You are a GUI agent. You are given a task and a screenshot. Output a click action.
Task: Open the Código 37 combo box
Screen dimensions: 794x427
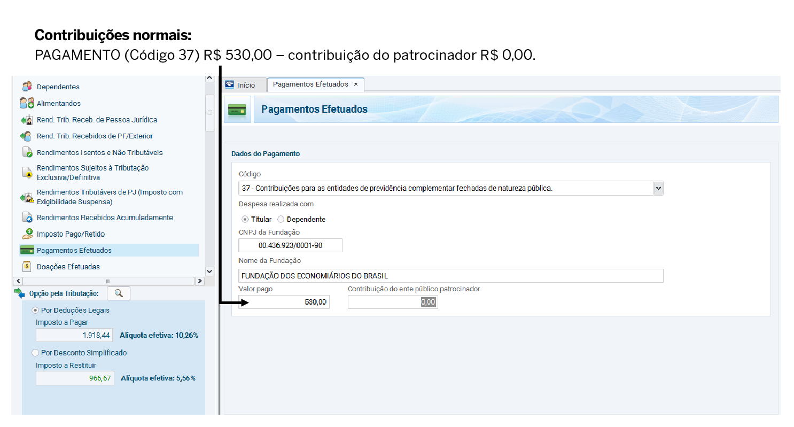click(x=451, y=188)
